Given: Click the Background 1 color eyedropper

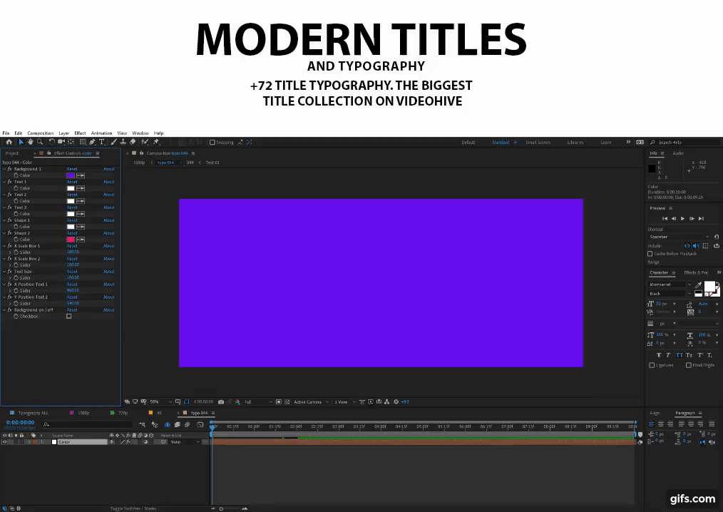Looking at the screenshot, I should [81, 175].
